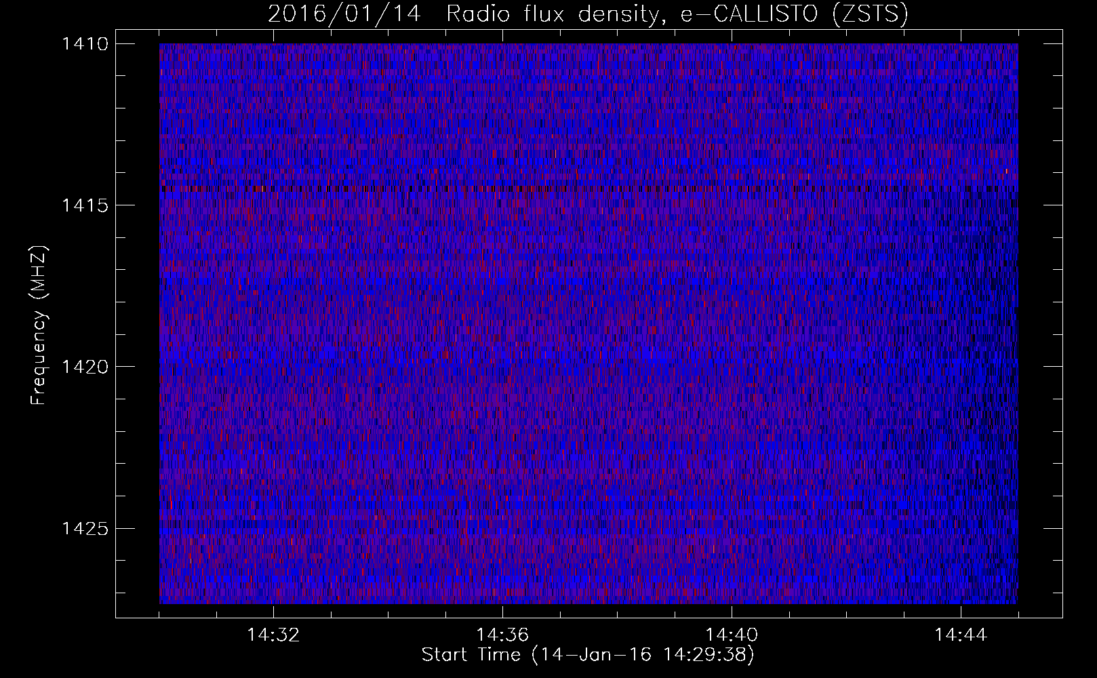Click the 14:32 time axis label
Image resolution: width=1097 pixels, height=678 pixels.
[x=273, y=635]
